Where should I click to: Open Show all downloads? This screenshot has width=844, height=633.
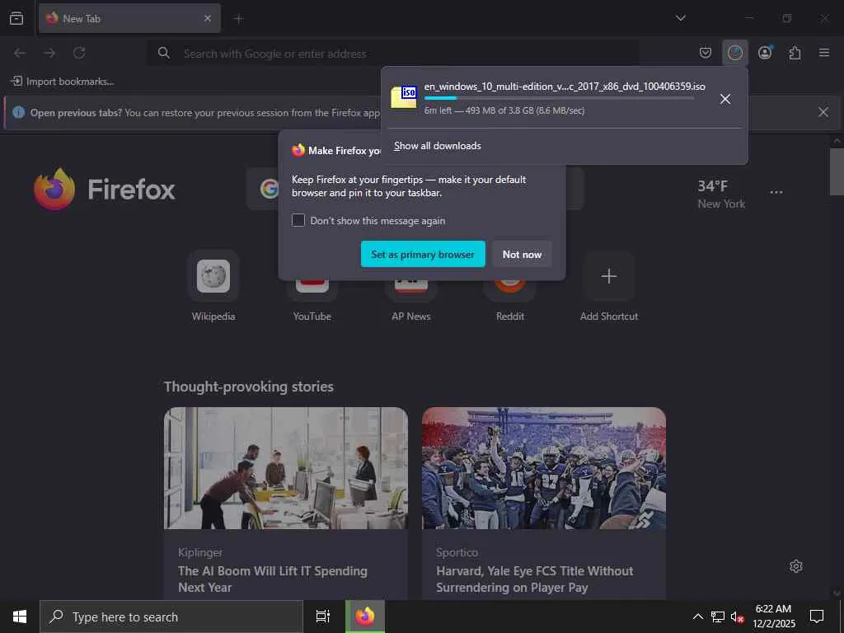[x=438, y=146]
